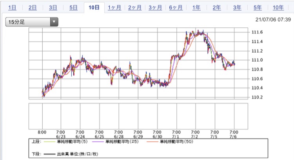Show the 1年 chart range
294x160 pixels.
pos(196,8)
